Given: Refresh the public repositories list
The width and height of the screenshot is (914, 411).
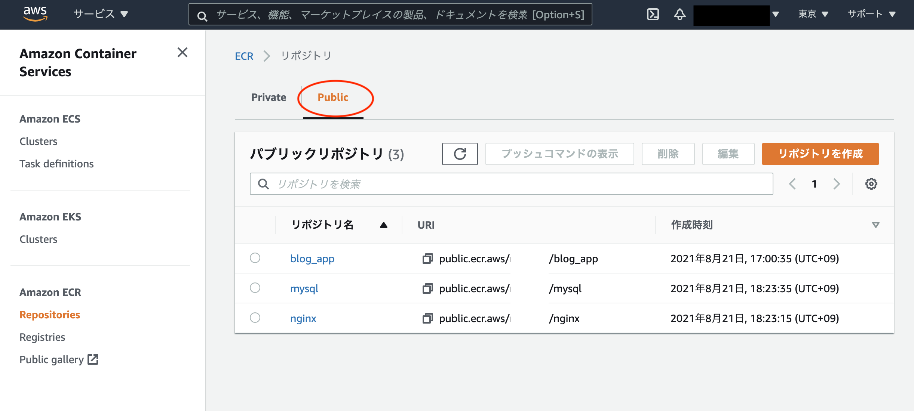Looking at the screenshot, I should pyautogui.click(x=460, y=154).
